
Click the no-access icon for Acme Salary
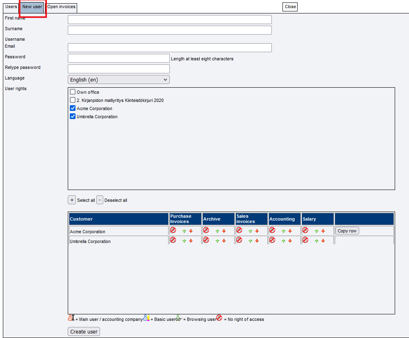pyautogui.click(x=305, y=230)
